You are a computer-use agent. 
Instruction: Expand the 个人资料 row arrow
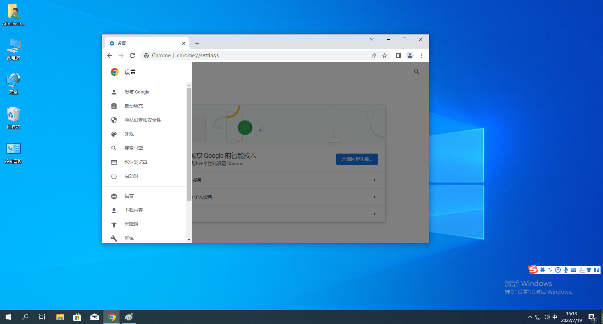click(x=374, y=197)
